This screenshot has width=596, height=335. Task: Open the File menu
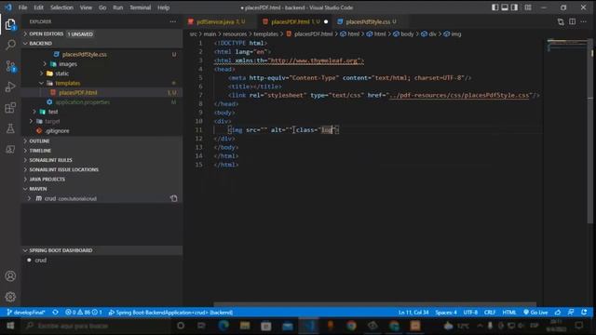[22, 7]
